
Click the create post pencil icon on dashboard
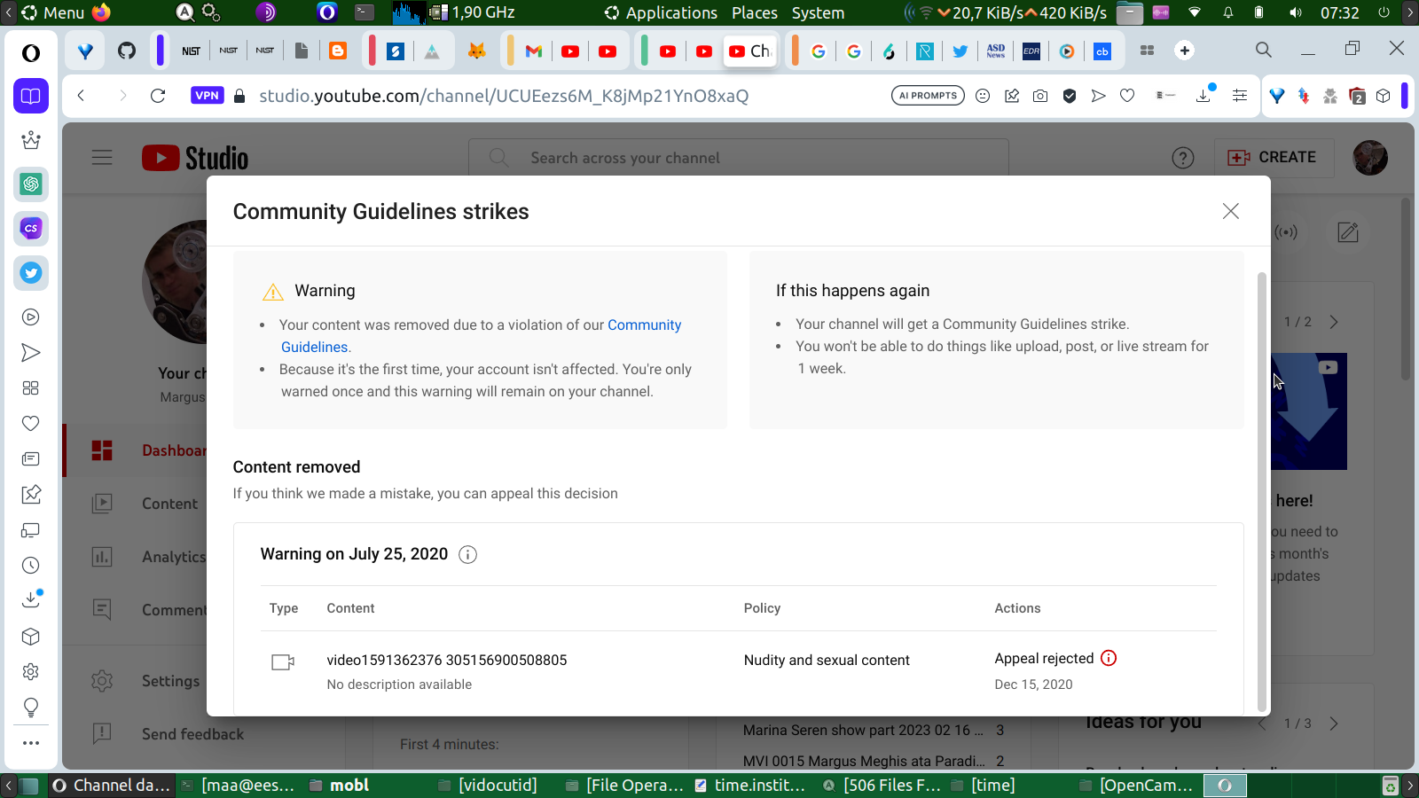click(1348, 232)
